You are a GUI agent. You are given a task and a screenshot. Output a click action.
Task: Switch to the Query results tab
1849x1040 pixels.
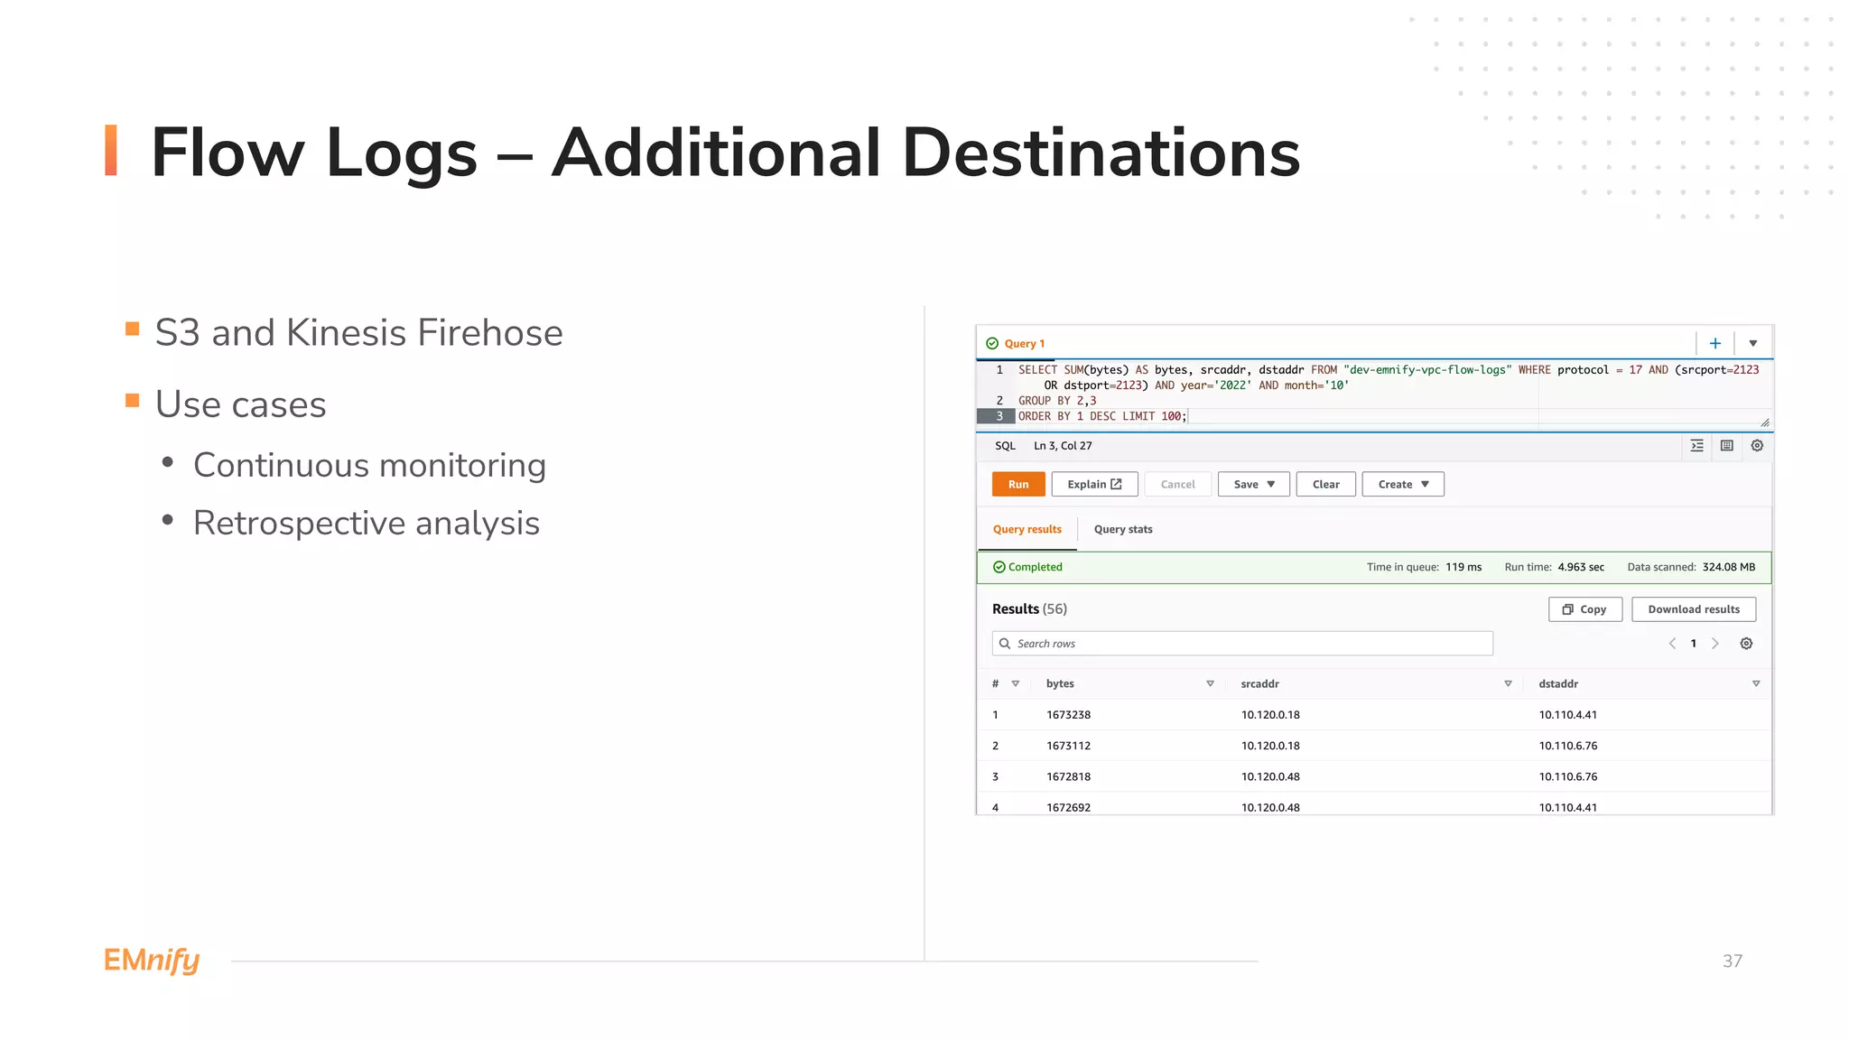coord(1027,529)
